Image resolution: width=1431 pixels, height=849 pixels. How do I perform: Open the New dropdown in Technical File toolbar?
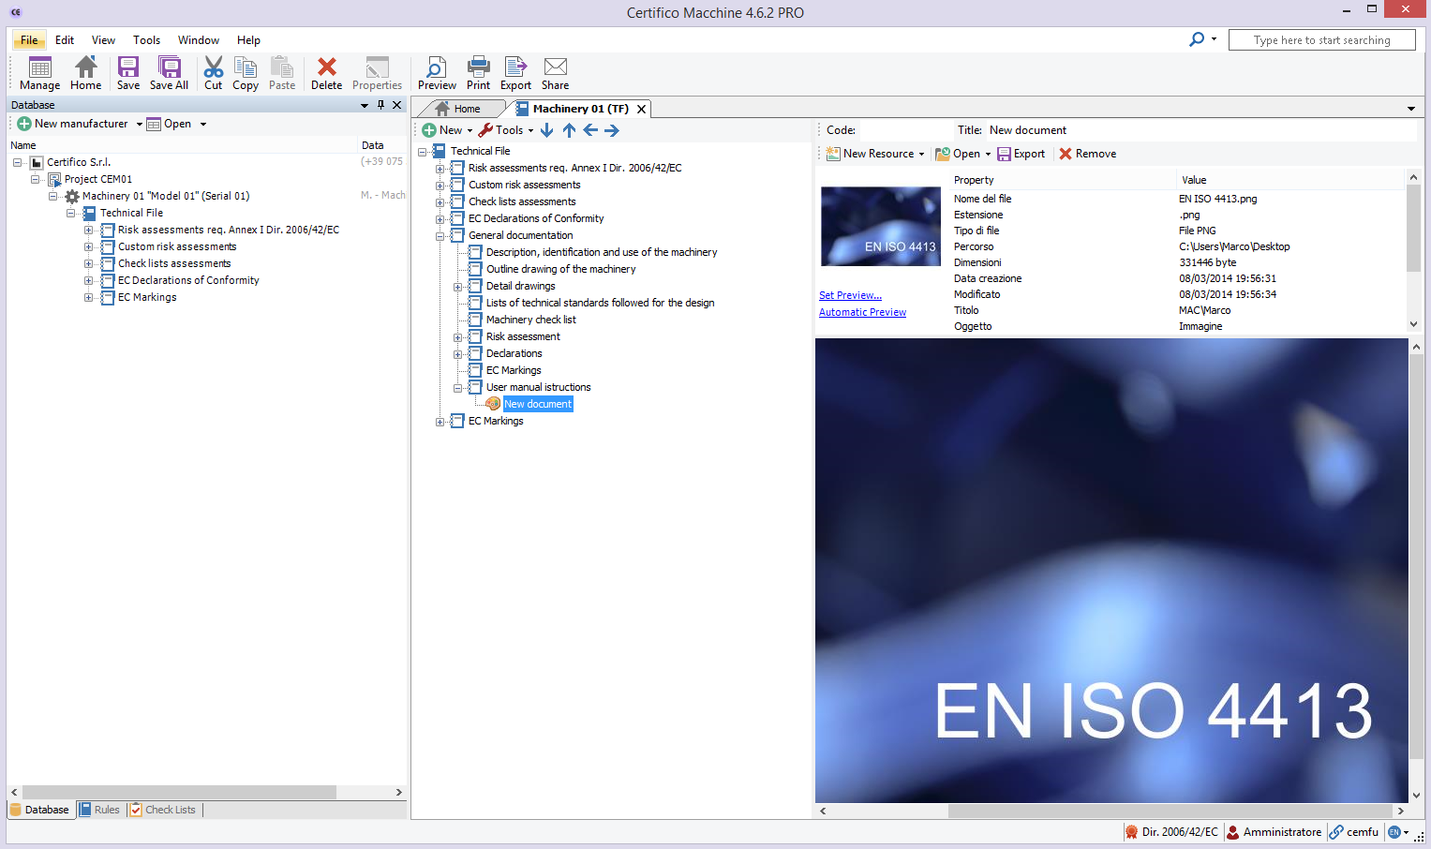point(470,130)
